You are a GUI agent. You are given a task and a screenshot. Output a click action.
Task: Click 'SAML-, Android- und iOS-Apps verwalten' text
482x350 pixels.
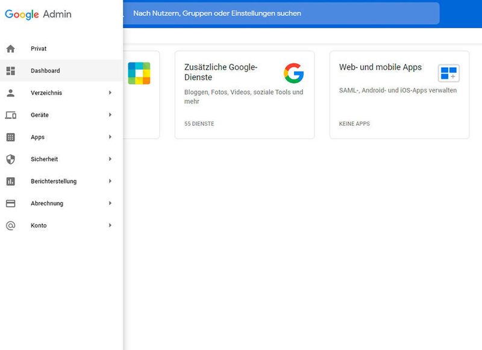coord(398,90)
